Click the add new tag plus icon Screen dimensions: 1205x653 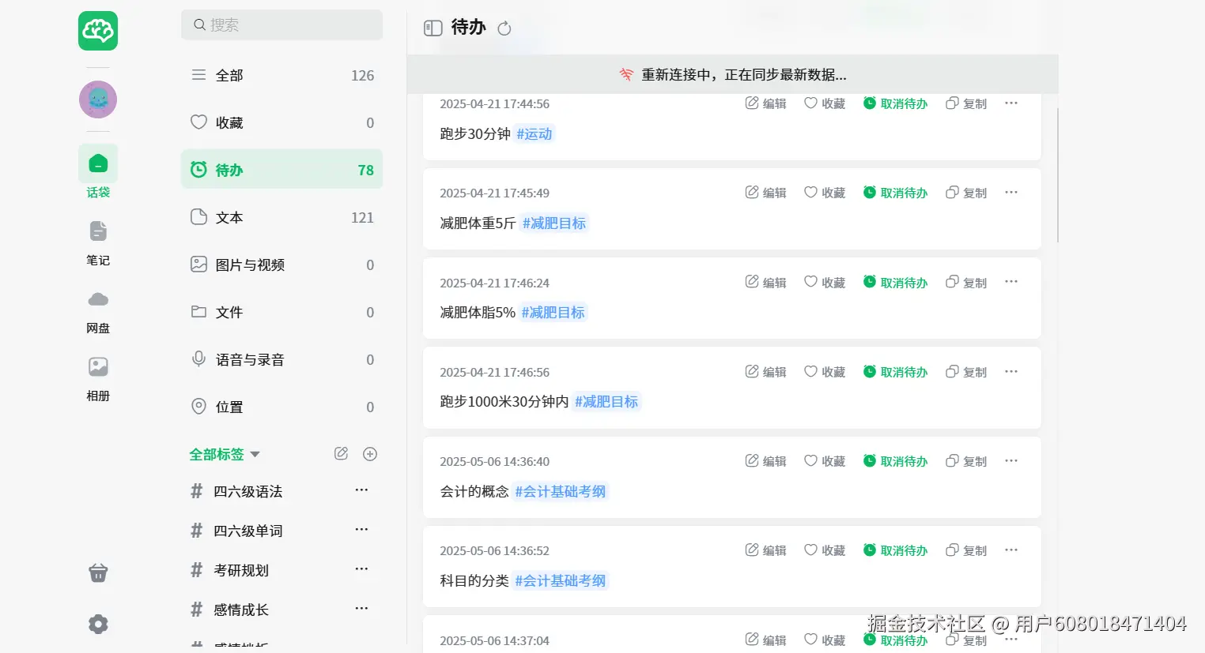(369, 454)
